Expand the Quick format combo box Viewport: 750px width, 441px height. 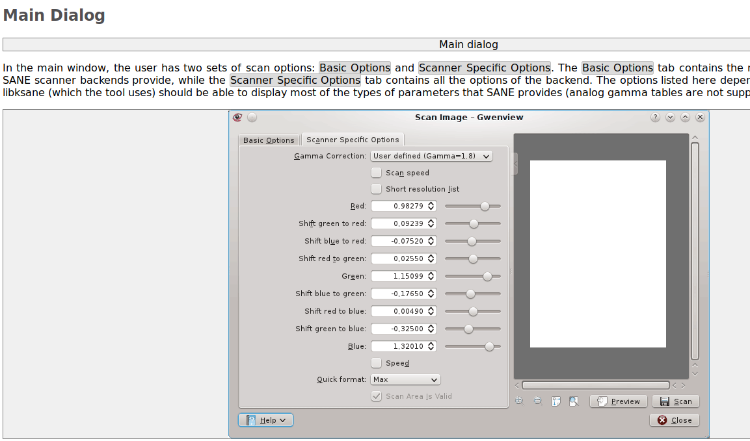[x=405, y=379]
